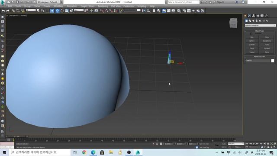Click the Save File quick access icon
Image resolution: width=277 pixels, height=156 pixels.
pos(17,2)
